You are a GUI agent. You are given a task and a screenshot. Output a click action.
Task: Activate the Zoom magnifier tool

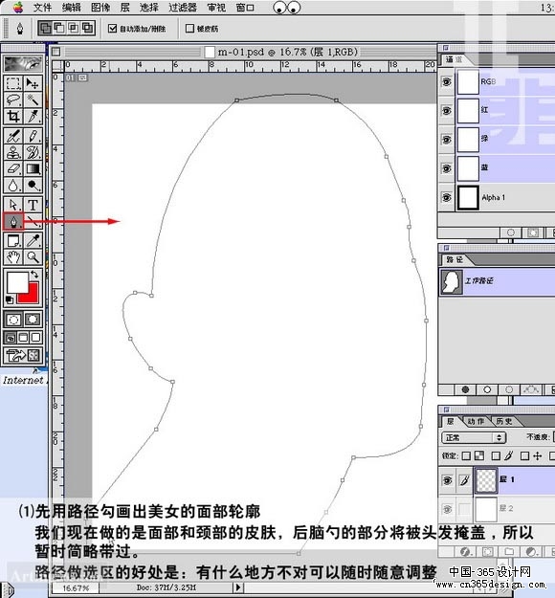[33, 257]
